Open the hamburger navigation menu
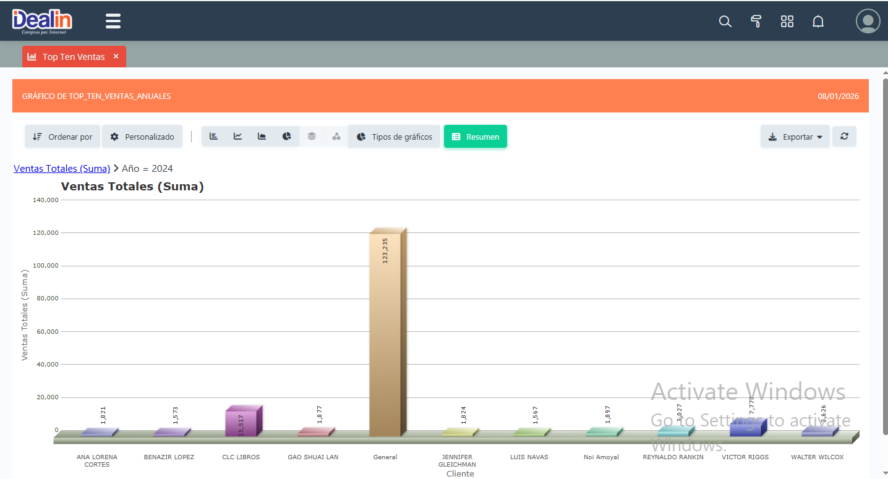The width and height of the screenshot is (888, 479). (x=113, y=22)
